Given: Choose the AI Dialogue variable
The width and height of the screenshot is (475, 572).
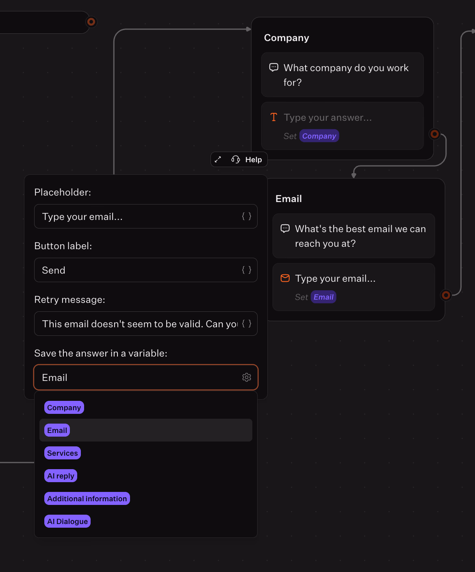Looking at the screenshot, I should point(67,521).
